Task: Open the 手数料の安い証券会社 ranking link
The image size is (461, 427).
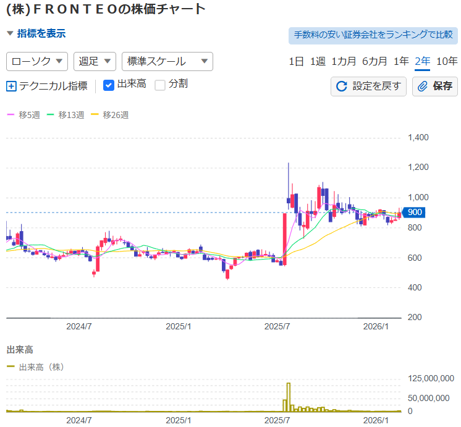Action: pyautogui.click(x=373, y=35)
